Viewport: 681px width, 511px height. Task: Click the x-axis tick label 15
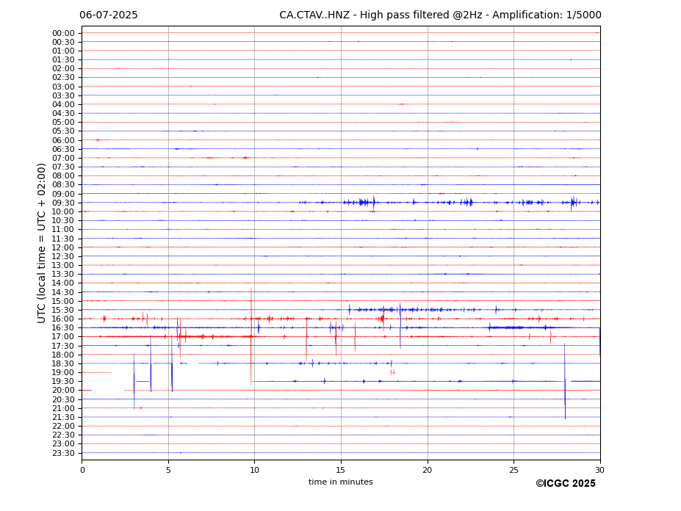pyautogui.click(x=341, y=470)
